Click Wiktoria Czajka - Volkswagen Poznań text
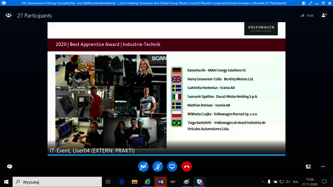333x187 pixels. 222,114
